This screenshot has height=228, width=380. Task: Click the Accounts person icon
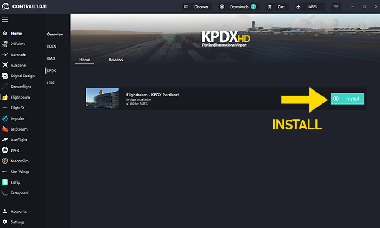5,211
